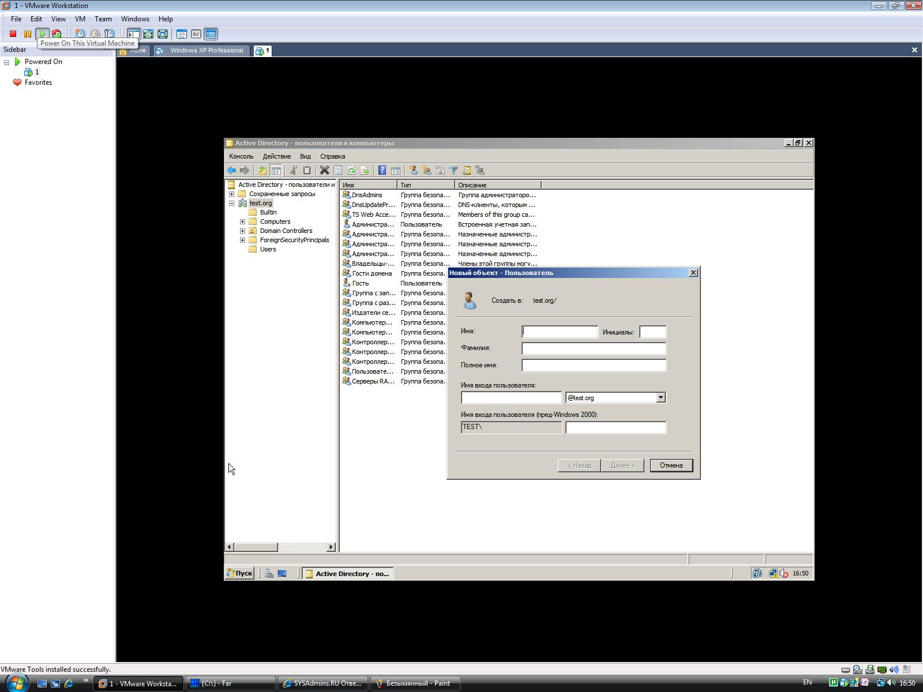This screenshot has width=923, height=692.
Task: Click the pre-Windows 2000 logon name field
Action: click(x=616, y=427)
